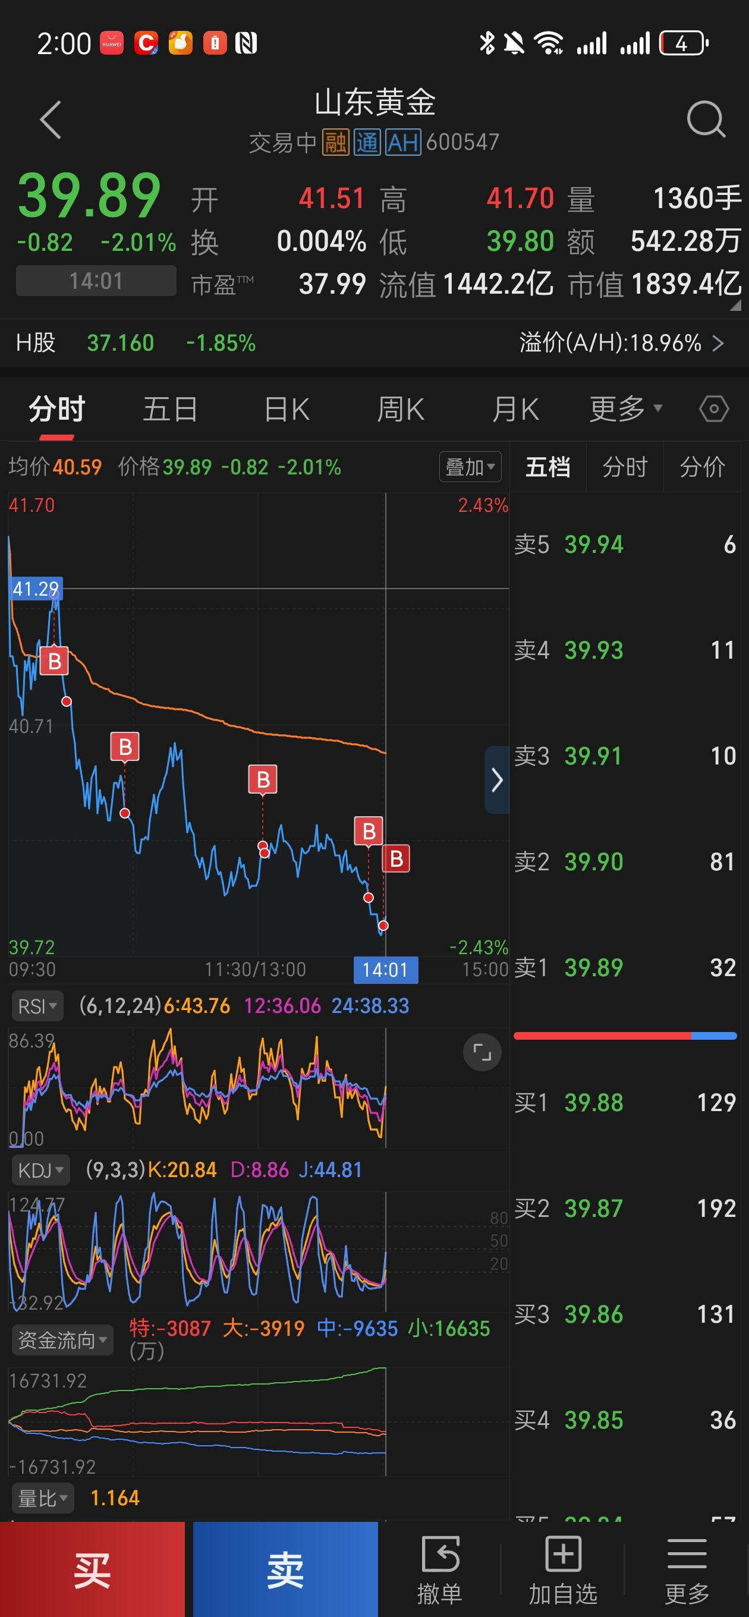Tap the KDJ K:20.84 reading

[182, 1170]
